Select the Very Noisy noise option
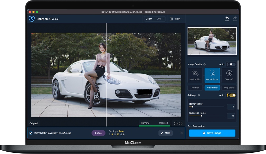 pos(212,88)
